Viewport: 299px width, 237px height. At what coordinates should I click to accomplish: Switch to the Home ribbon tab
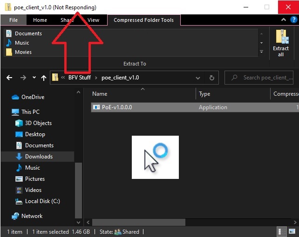pyautogui.click(x=40, y=20)
